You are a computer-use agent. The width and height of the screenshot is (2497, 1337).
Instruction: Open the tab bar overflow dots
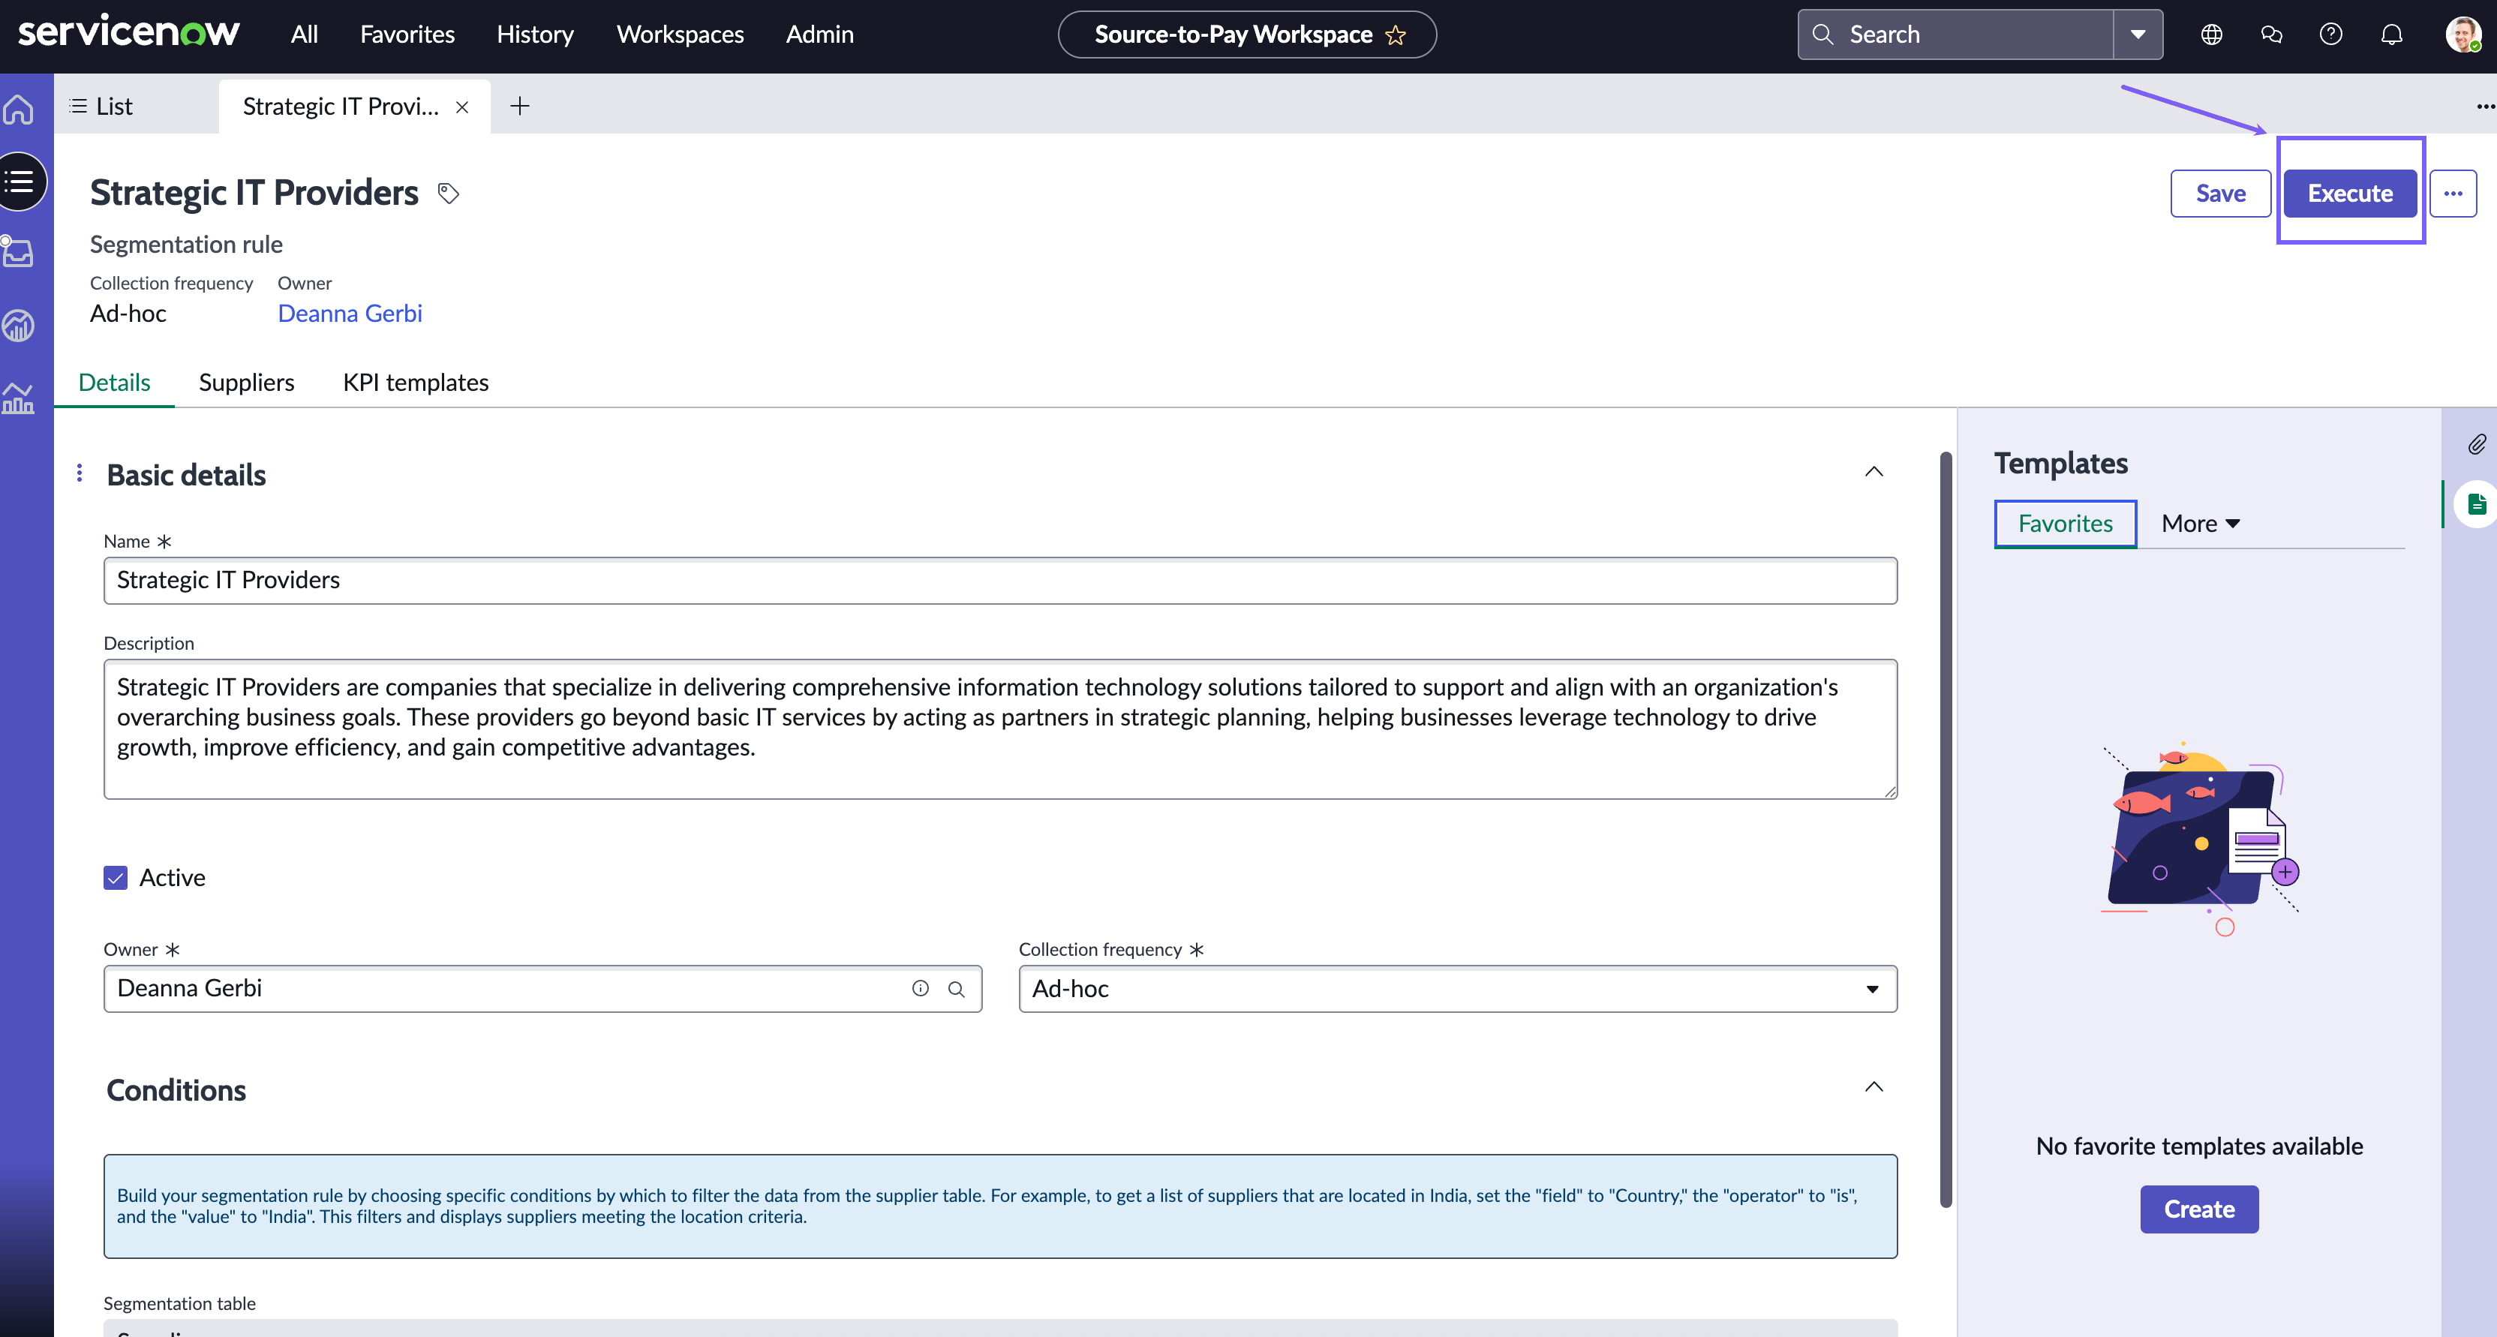coord(2485,107)
